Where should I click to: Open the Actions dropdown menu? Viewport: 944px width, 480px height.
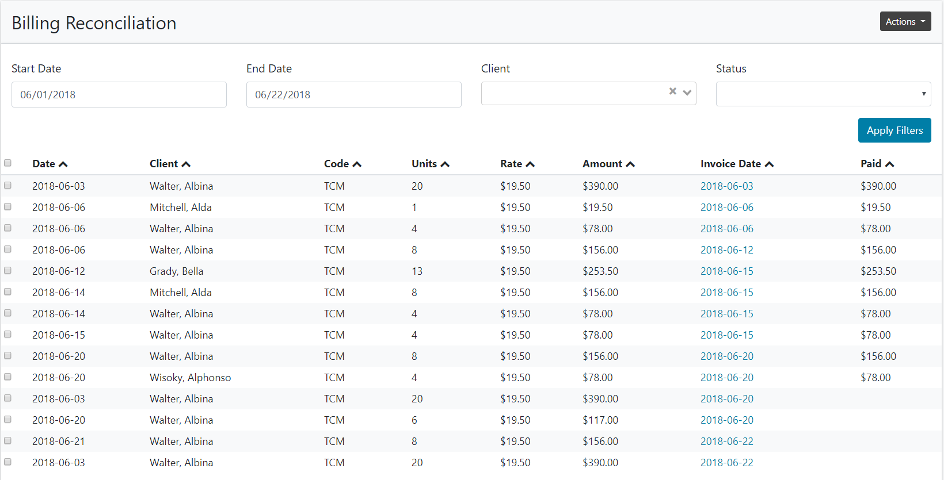pyautogui.click(x=905, y=21)
